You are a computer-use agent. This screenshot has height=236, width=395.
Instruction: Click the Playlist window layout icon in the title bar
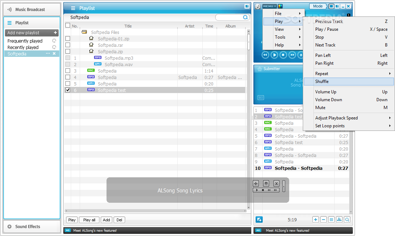(247, 6)
